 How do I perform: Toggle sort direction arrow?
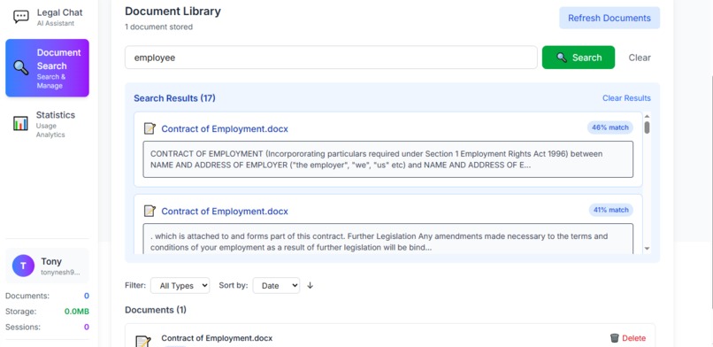pos(310,286)
